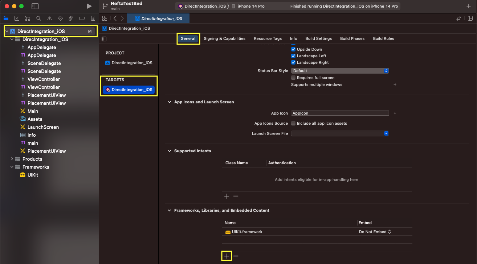Screen dimensions: 477x264
Task: Uncheck Landscape Right orientation
Action: 293,62
